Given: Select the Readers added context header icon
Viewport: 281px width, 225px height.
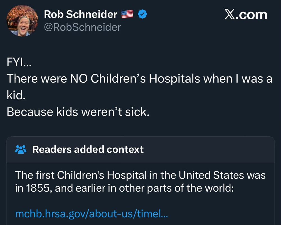Looking at the screenshot, I should click(x=21, y=149).
